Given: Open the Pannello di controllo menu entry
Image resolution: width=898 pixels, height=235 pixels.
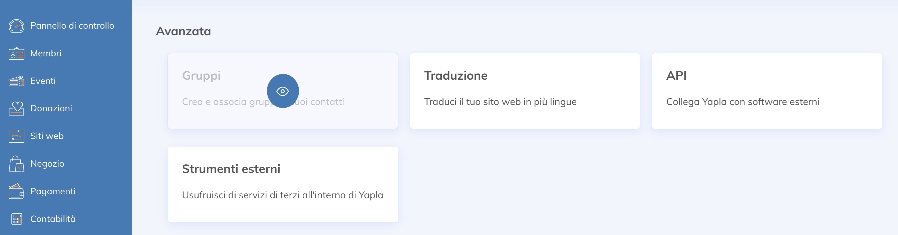Looking at the screenshot, I should [72, 25].
